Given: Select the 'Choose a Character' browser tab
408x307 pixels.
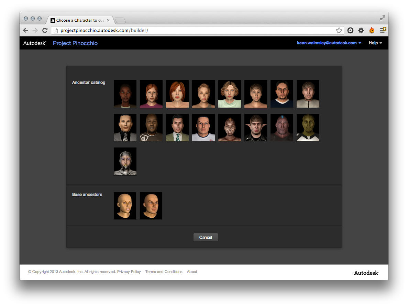Looking at the screenshot, I should pos(80,20).
